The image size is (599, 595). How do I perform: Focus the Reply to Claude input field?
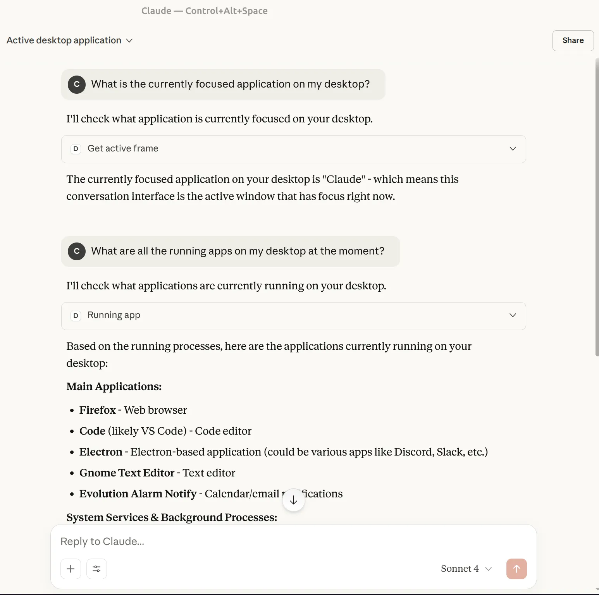(271, 541)
